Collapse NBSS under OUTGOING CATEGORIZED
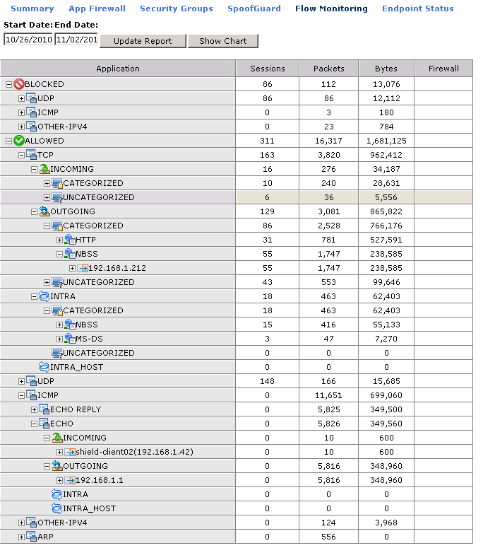Image resolution: width=483 pixels, height=548 pixels. pos(60,255)
